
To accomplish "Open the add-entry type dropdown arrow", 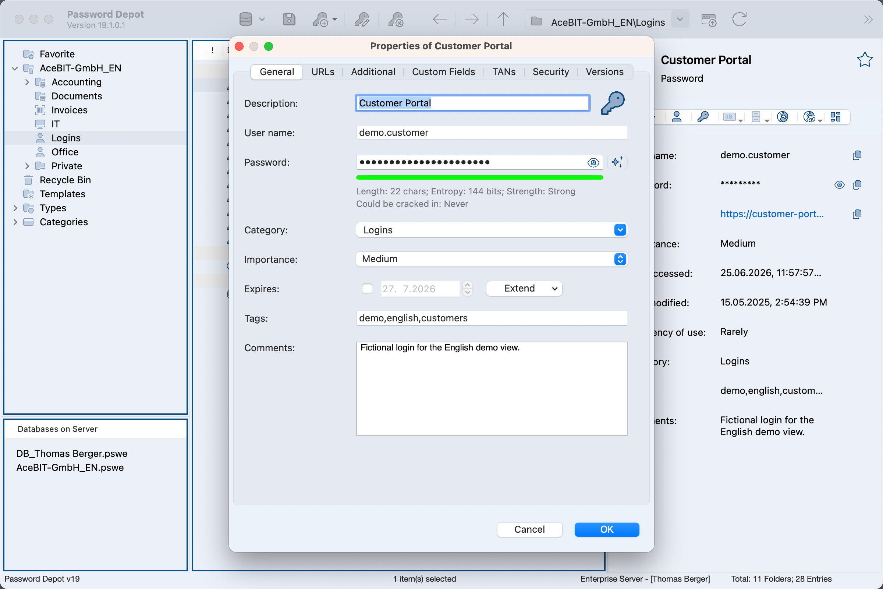I will point(335,20).
